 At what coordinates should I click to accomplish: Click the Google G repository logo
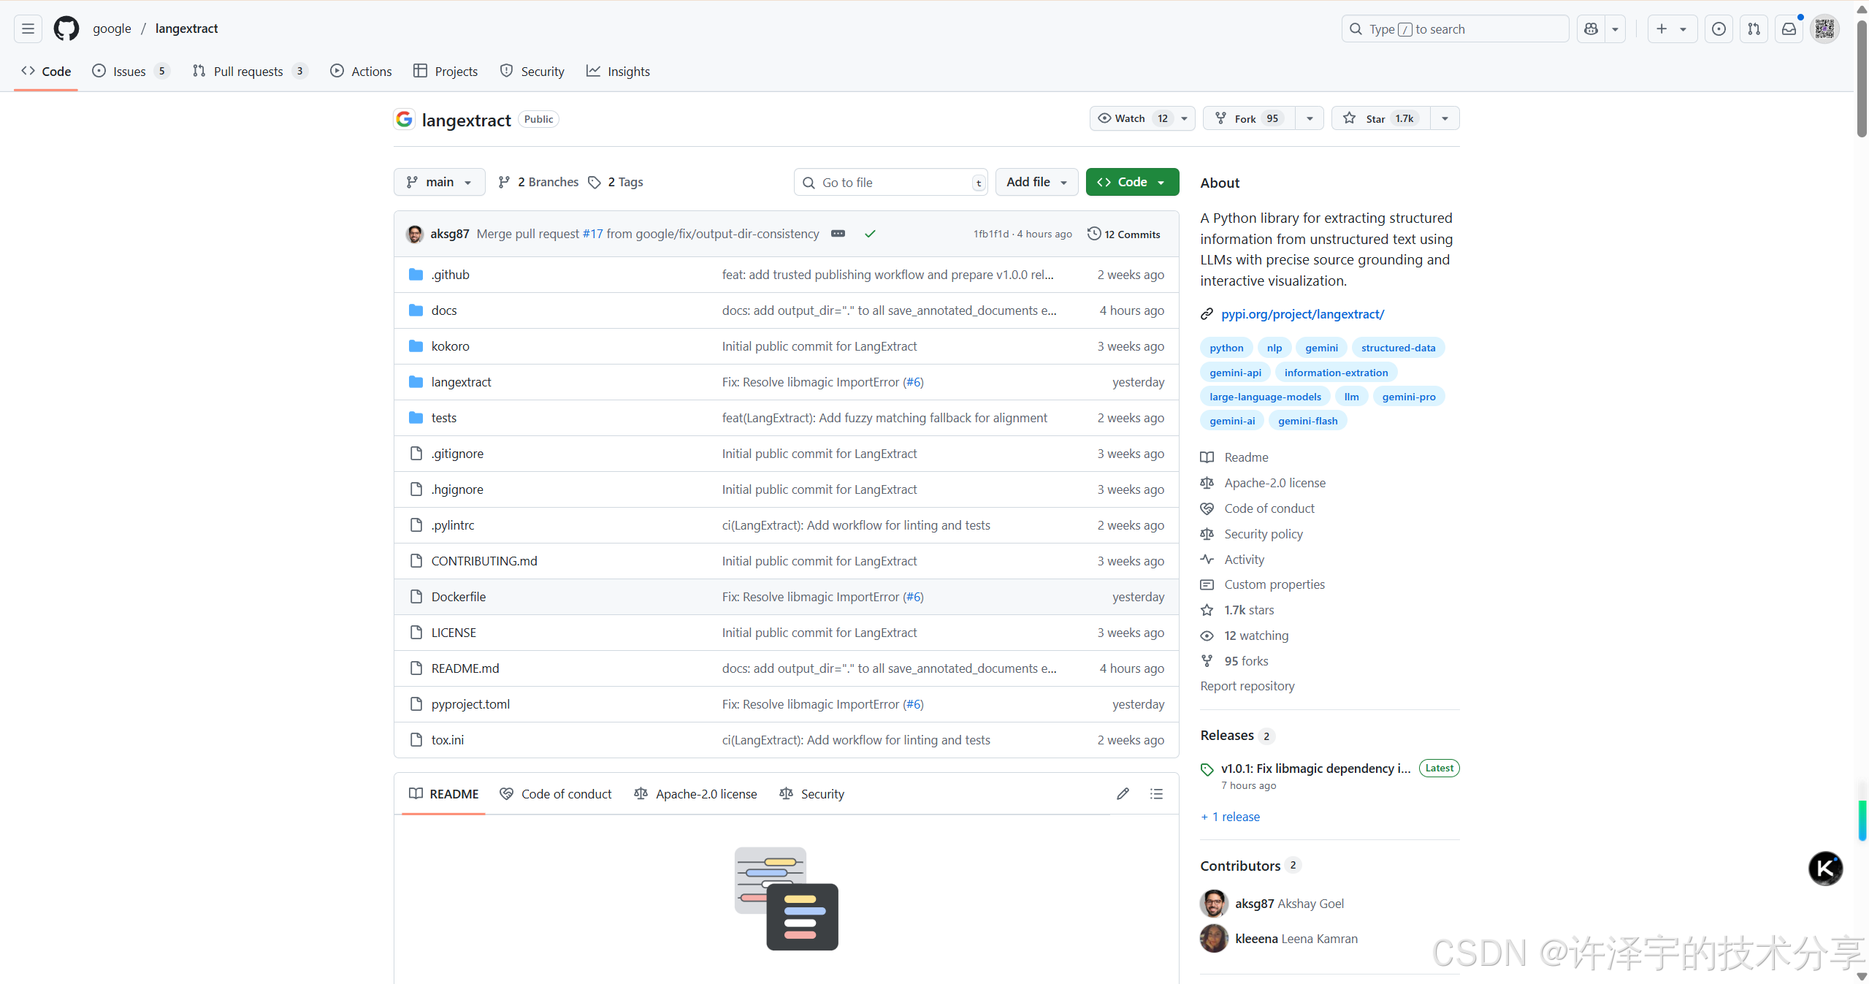coord(404,119)
